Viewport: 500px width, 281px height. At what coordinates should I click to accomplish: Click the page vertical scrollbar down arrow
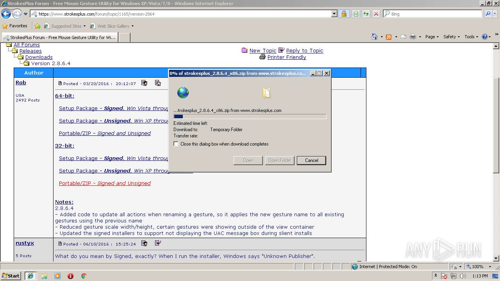coord(496,258)
